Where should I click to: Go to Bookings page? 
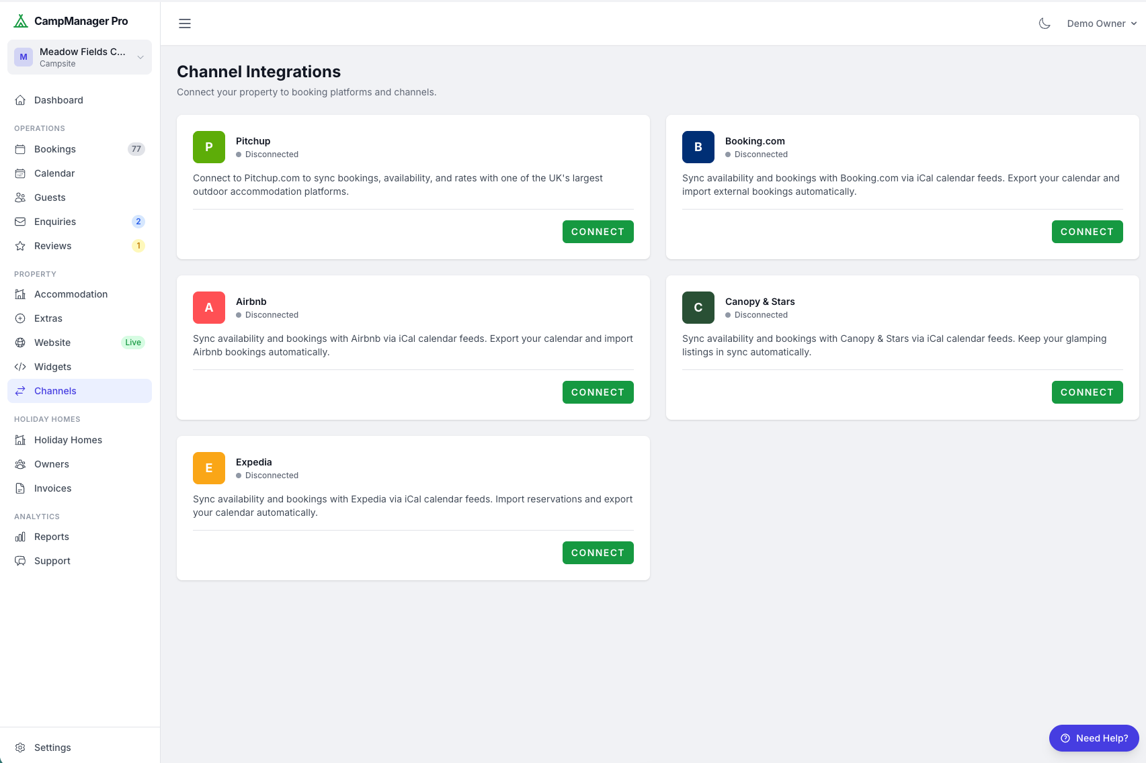[79, 149]
